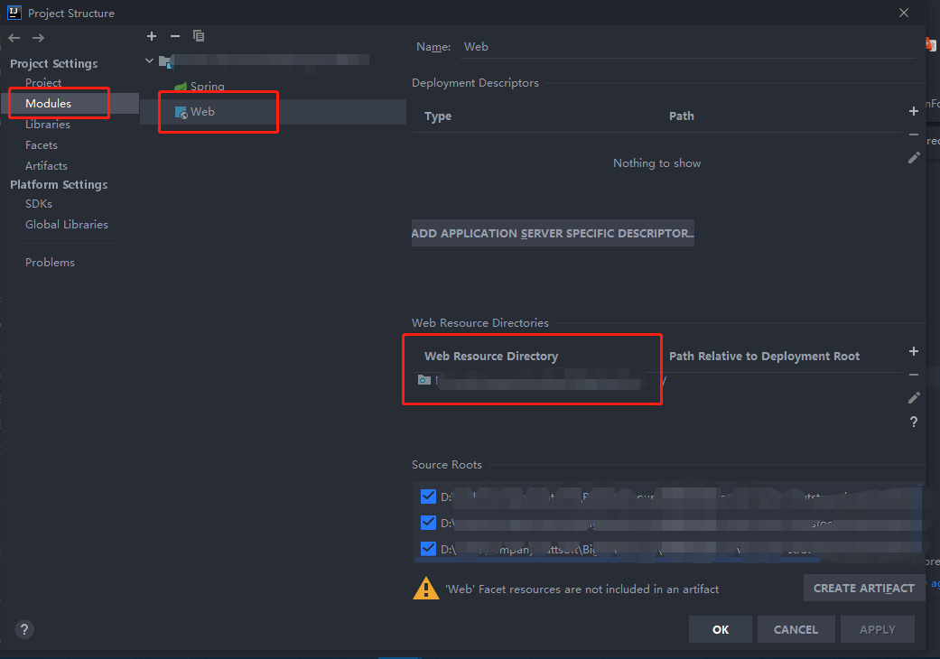Click the Path column header
The height and width of the screenshot is (659, 940).
click(682, 116)
